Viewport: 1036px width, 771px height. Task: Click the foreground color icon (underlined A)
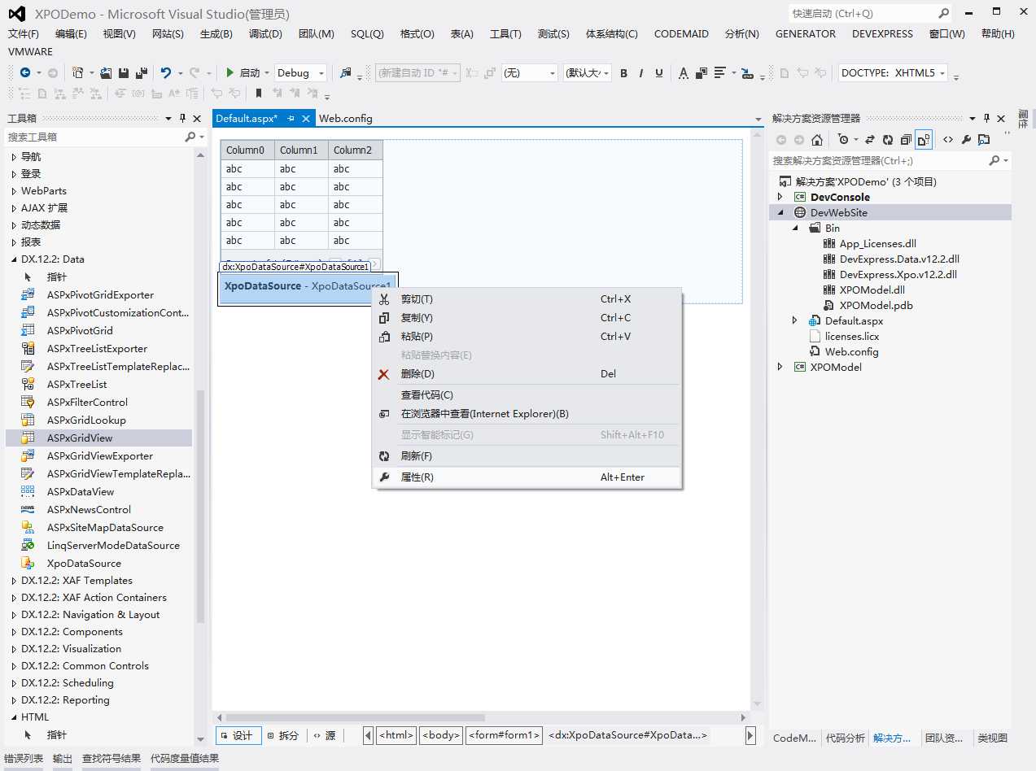(x=683, y=73)
